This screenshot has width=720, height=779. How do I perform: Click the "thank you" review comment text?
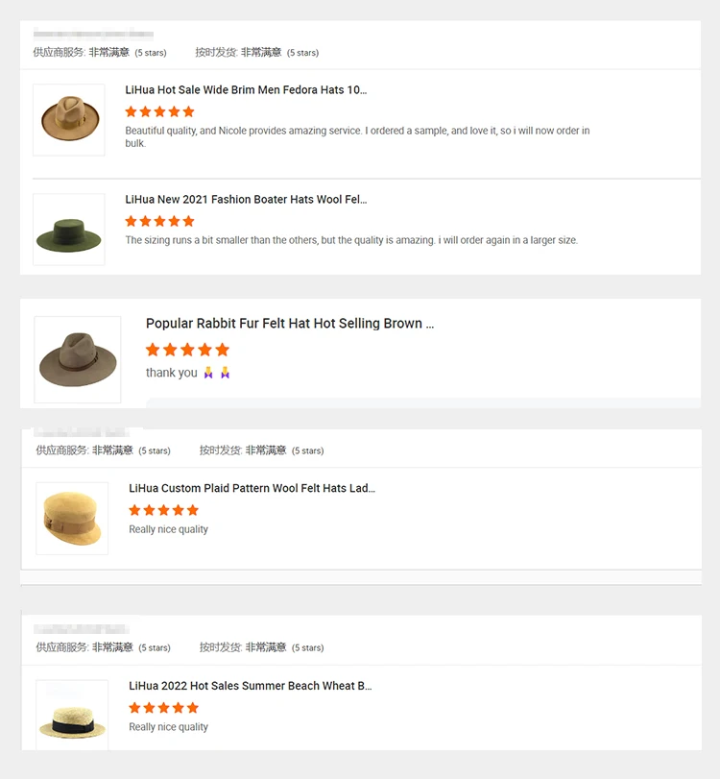[172, 373]
